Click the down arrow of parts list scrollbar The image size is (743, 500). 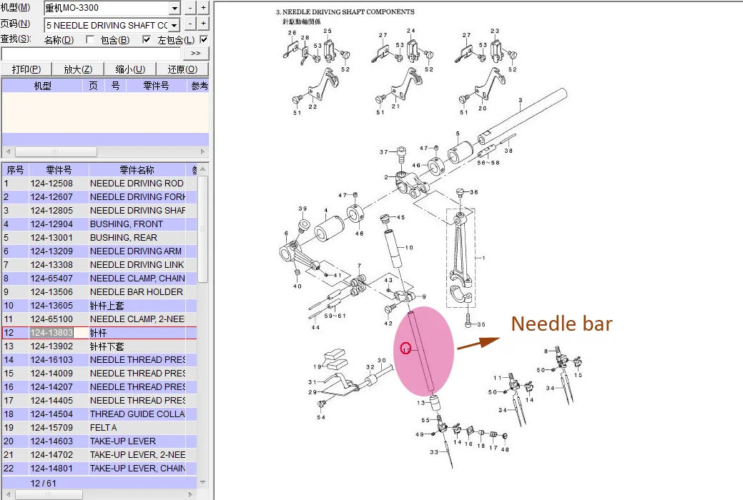click(203, 482)
